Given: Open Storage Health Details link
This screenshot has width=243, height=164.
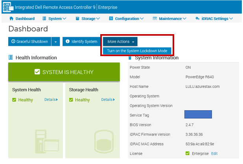Looking at the screenshot, I should pyautogui.click(x=107, y=100).
